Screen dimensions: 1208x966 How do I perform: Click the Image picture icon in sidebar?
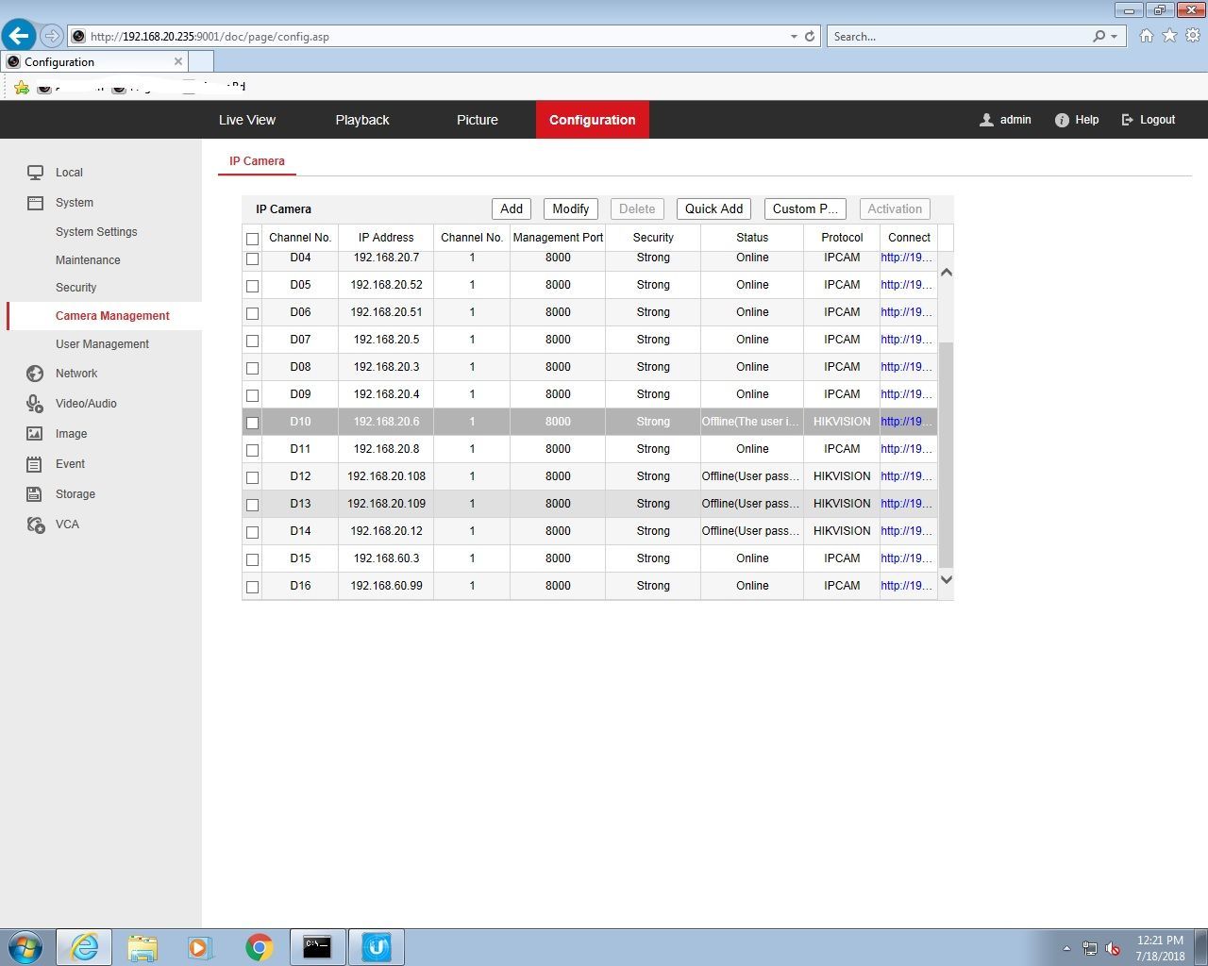click(35, 434)
